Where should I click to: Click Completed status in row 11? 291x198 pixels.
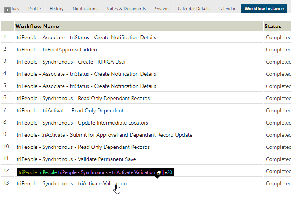coord(278,159)
